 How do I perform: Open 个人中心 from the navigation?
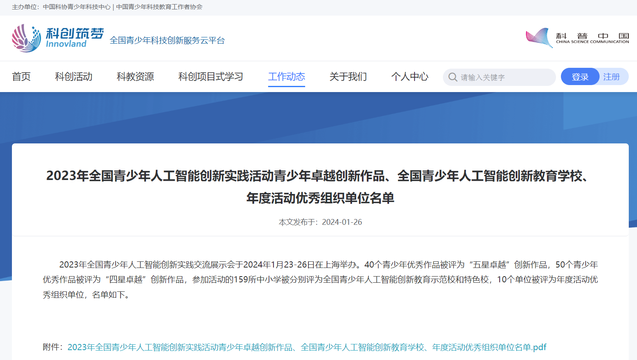pos(410,77)
